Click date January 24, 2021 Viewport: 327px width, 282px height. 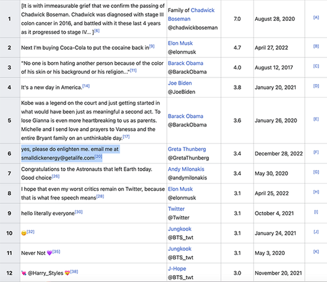coord(275,233)
